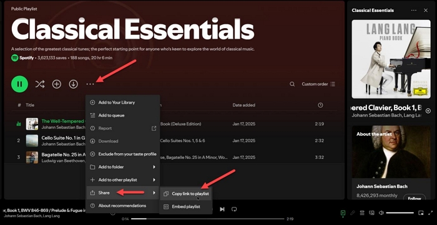Skip to next track

[222, 209]
